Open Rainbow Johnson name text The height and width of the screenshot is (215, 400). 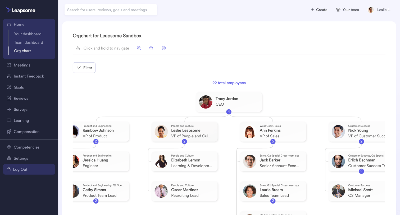pos(98,130)
